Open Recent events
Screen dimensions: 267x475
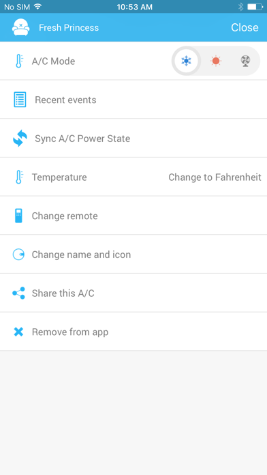[133, 100]
